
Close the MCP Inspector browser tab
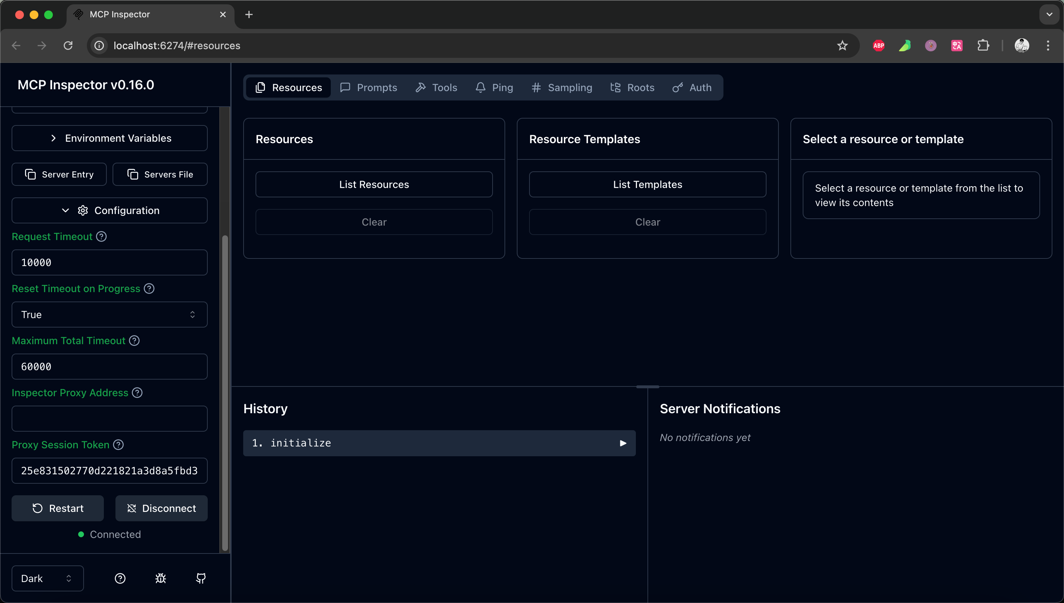223,14
